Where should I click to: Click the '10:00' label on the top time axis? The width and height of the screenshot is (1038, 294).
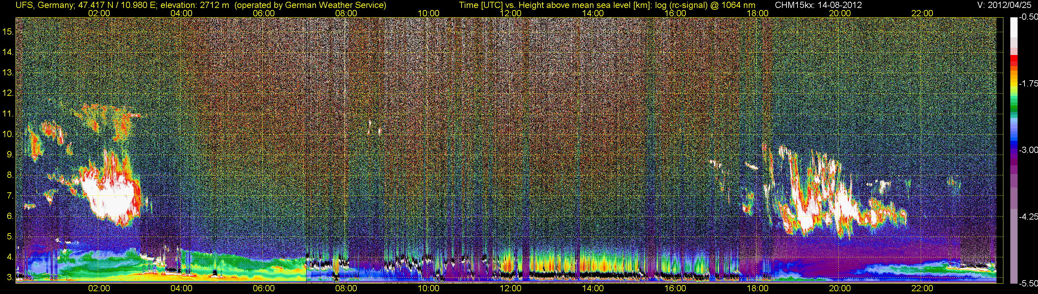[x=428, y=13]
